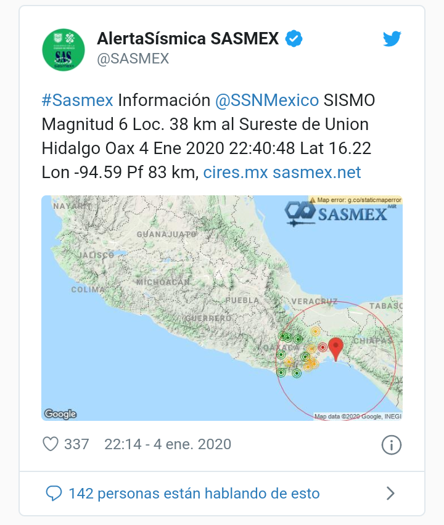The image size is (444, 525).
Task: Click the speech bubble conversation icon
Action: pyautogui.click(x=55, y=494)
